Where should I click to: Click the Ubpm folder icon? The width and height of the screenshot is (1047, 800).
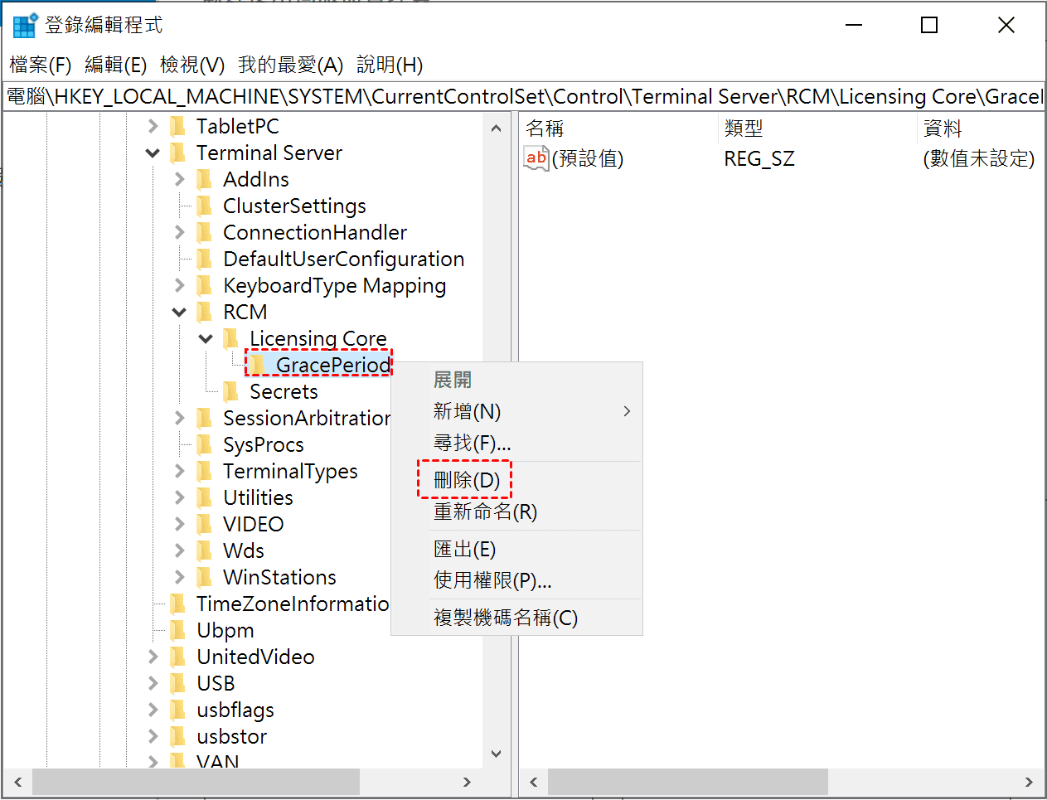click(x=177, y=630)
